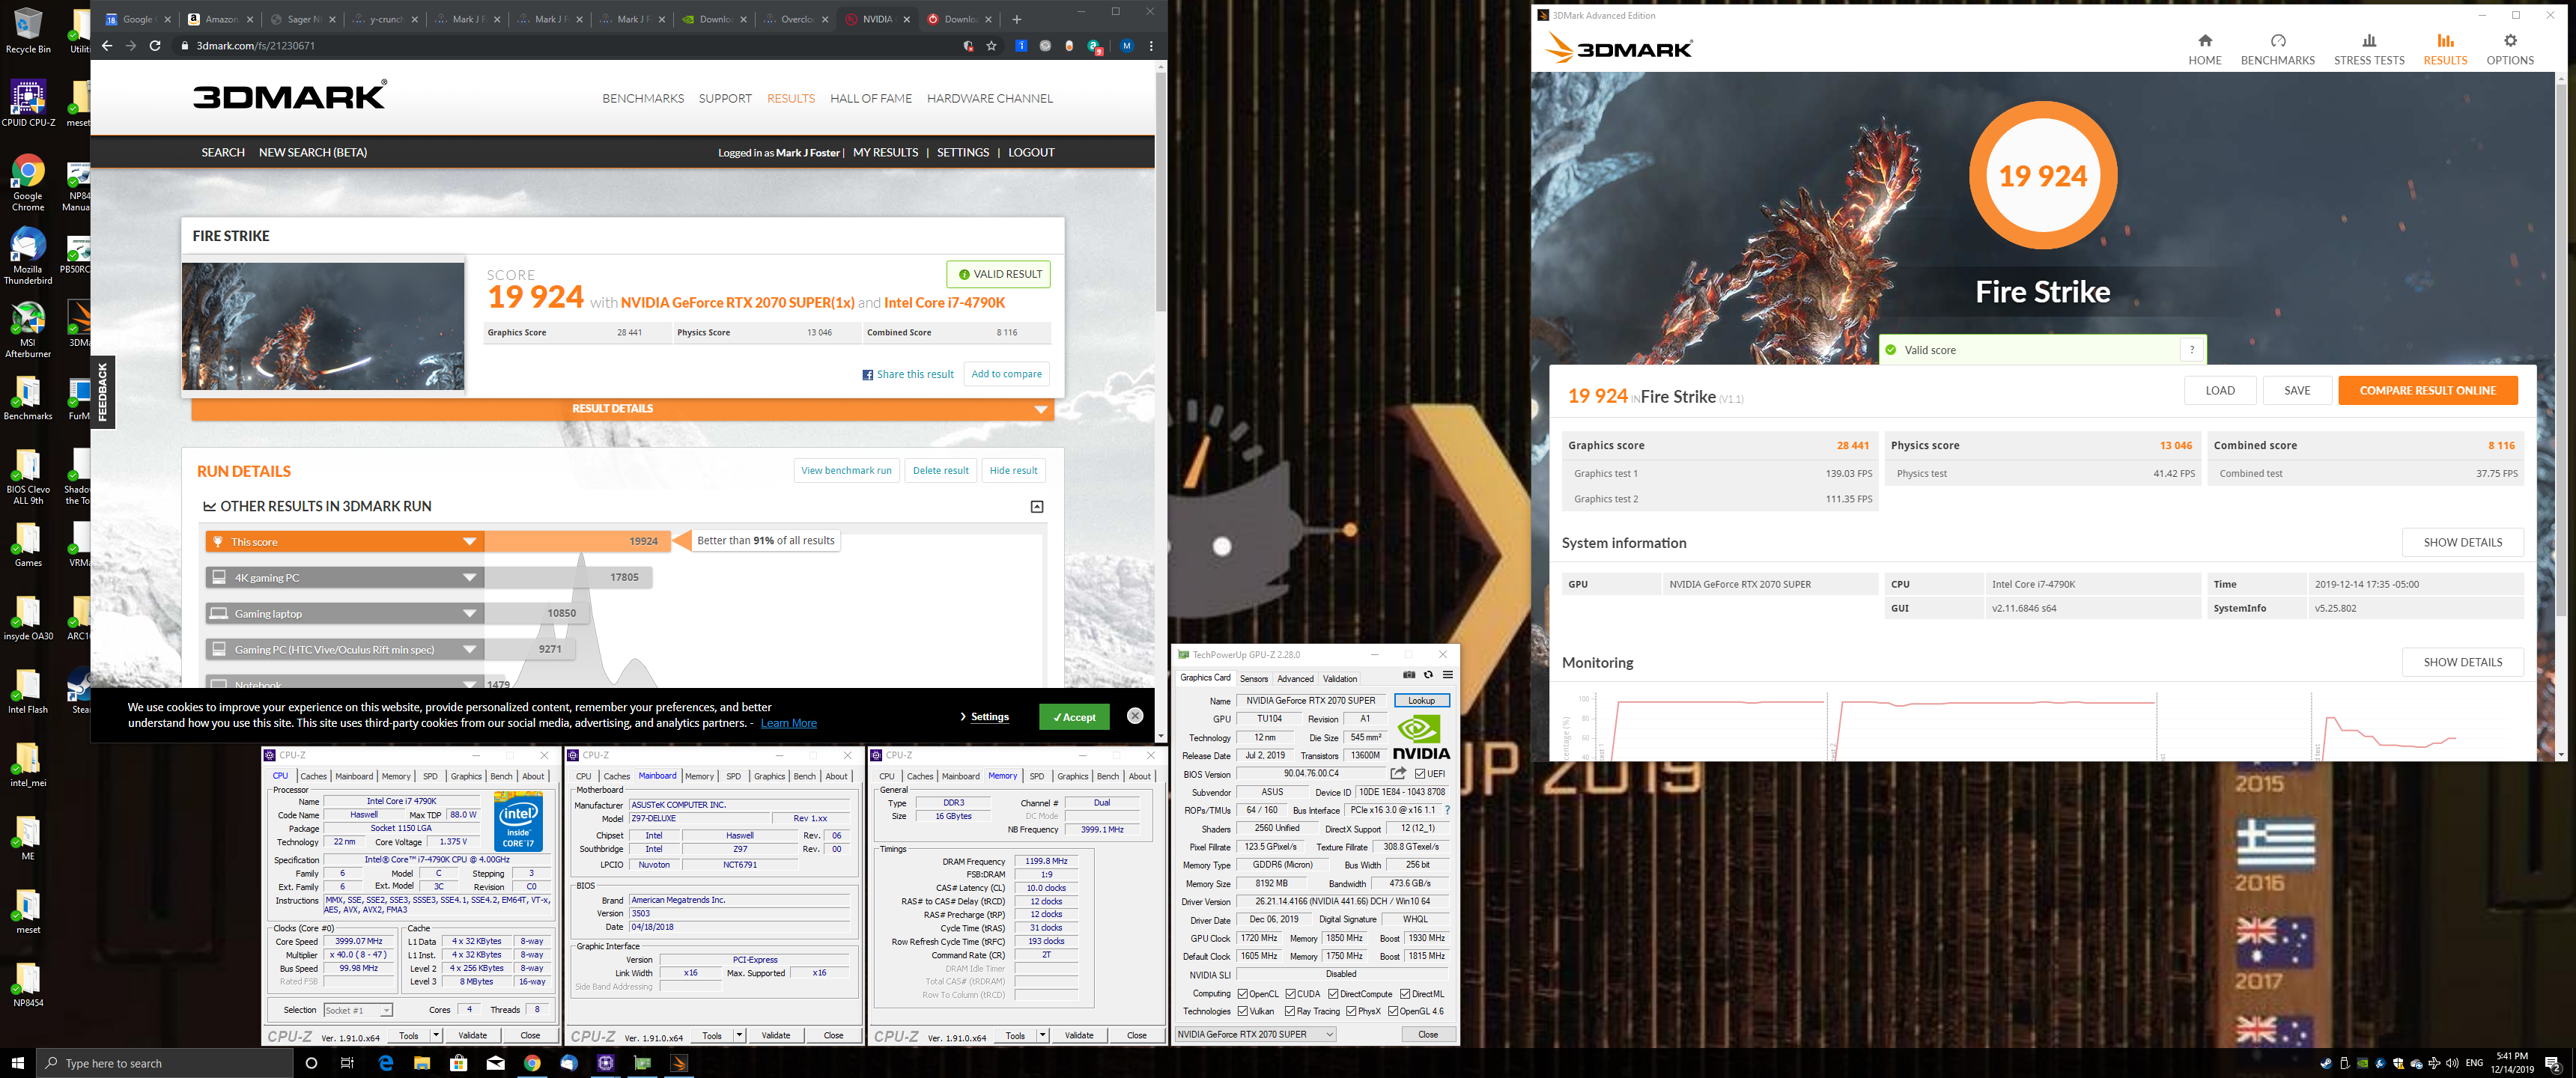Click the GPU-Z refresh icon
The width and height of the screenshot is (2576, 1078).
pos(1428,675)
